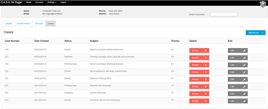Click Edit button for case 130
This screenshot has width=268, height=109.
(238, 79)
